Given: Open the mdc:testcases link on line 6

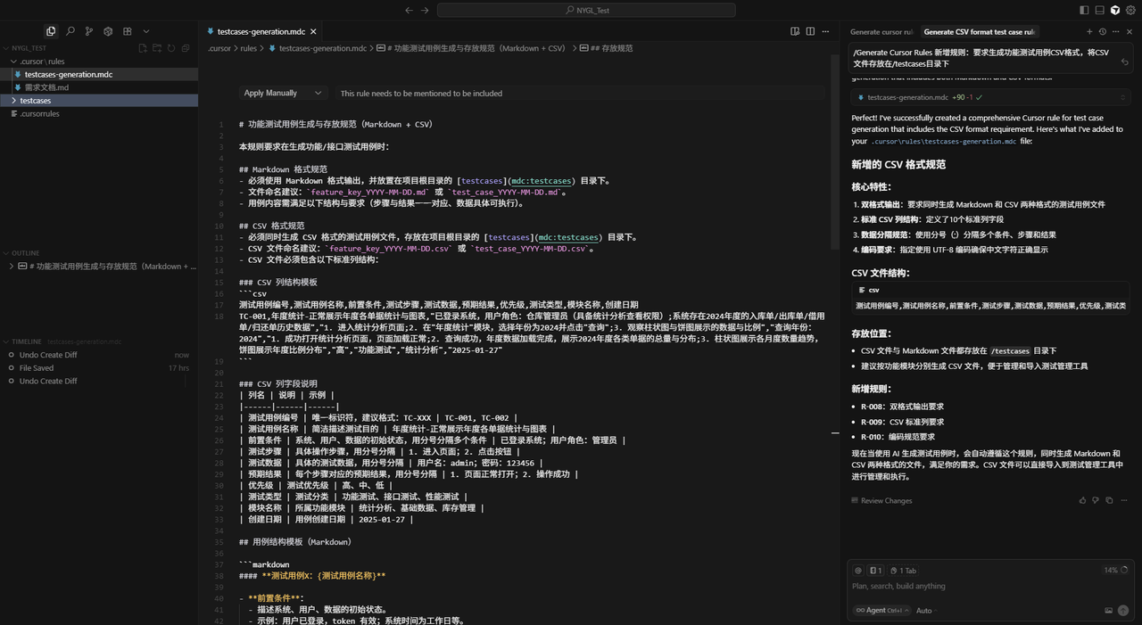Looking at the screenshot, I should [541, 181].
